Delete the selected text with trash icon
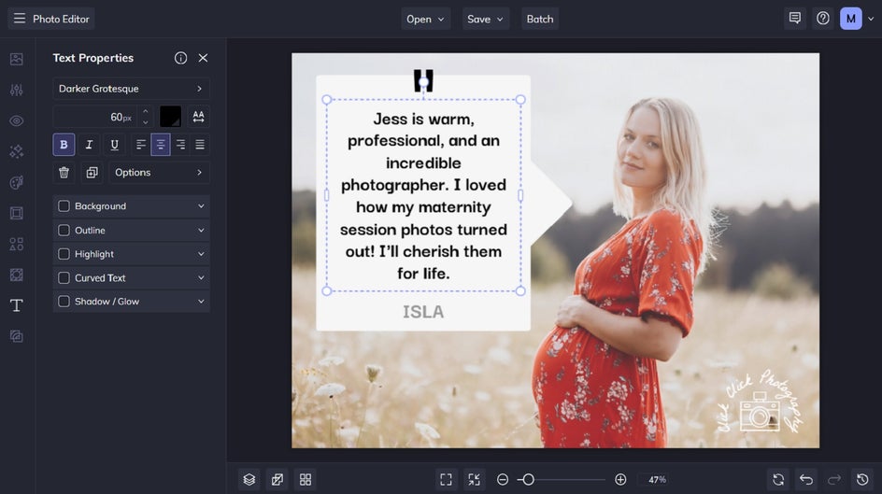This screenshot has height=494, width=882. click(64, 173)
